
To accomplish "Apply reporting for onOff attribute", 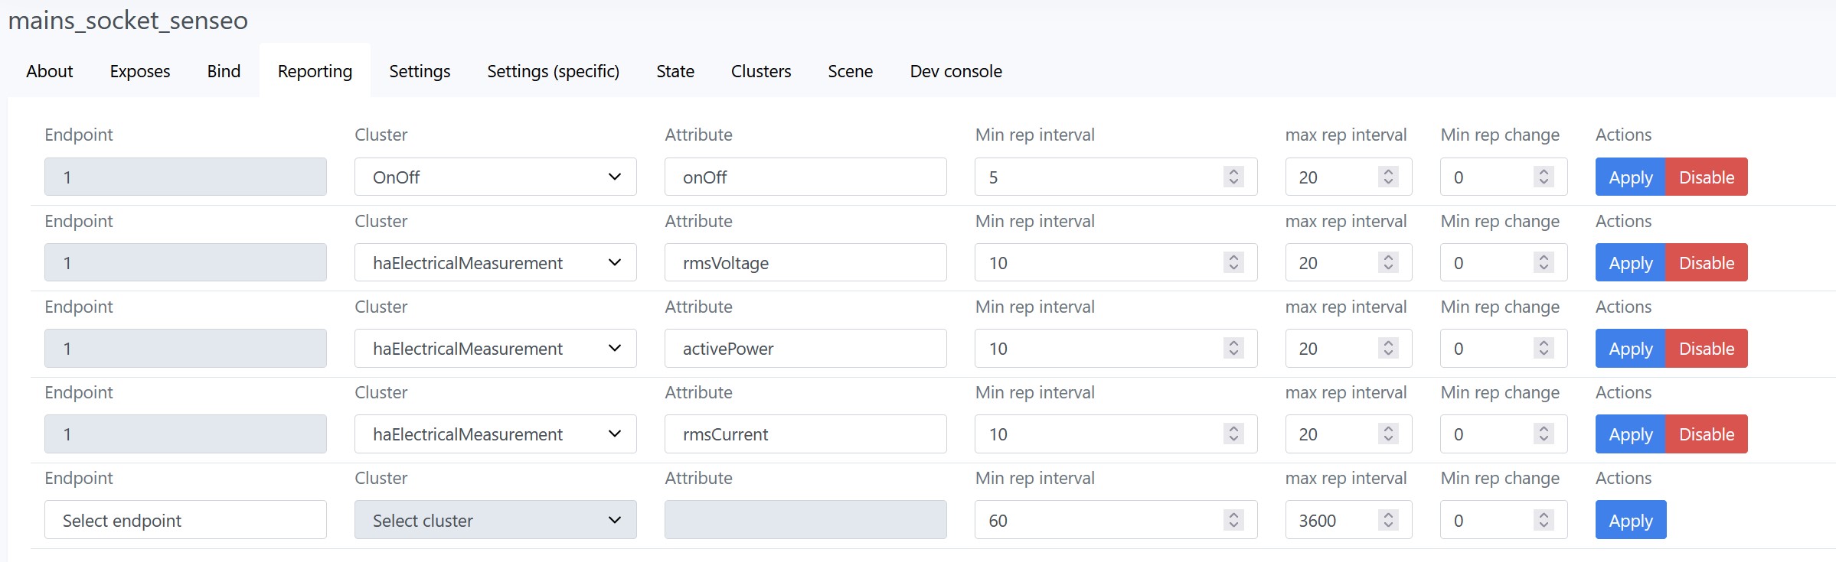I will pyautogui.click(x=1630, y=177).
